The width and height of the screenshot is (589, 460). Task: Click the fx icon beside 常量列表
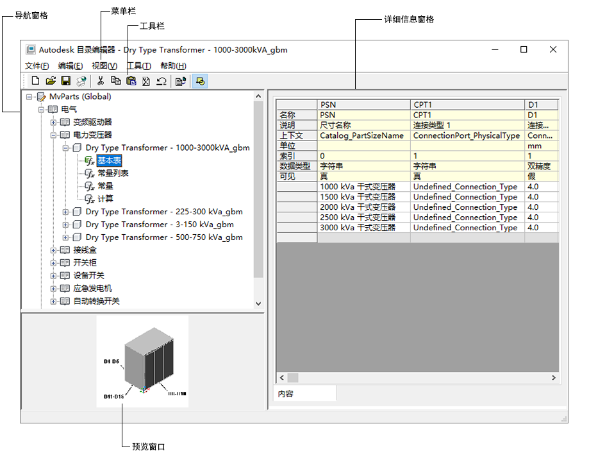89,173
